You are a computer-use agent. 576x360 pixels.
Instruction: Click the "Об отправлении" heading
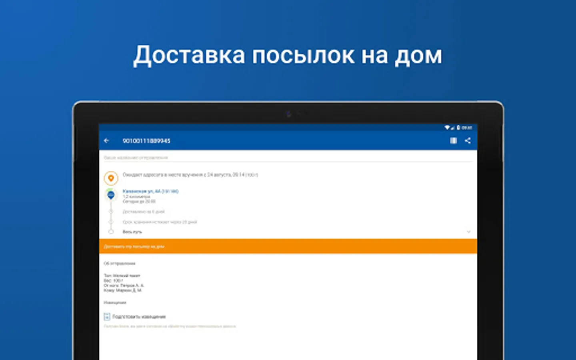point(120,264)
